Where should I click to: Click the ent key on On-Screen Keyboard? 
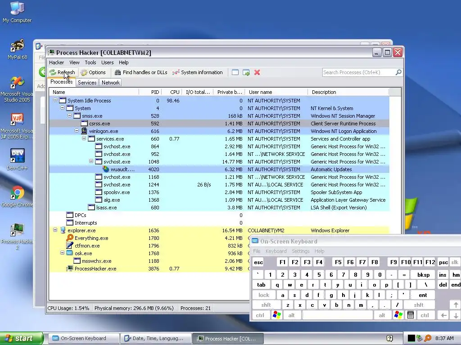(423, 295)
